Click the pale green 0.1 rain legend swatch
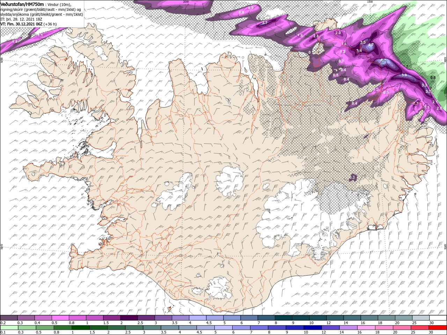 (9, 328)
